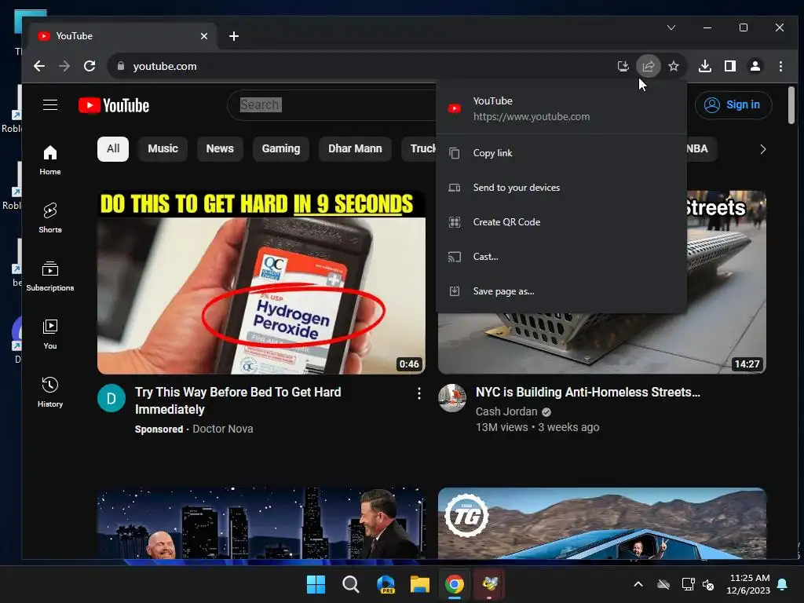Open taskbar Search
The width and height of the screenshot is (804, 603).
pyautogui.click(x=351, y=584)
